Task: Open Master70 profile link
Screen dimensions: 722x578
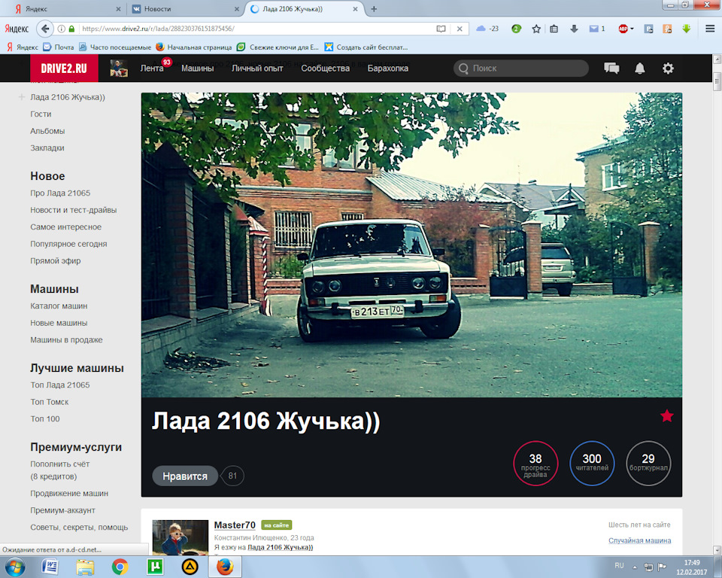Action: (x=235, y=525)
